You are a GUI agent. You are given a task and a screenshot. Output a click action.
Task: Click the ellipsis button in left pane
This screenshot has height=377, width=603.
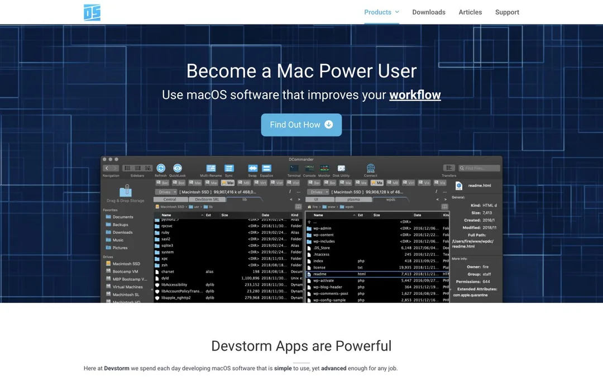(x=298, y=192)
